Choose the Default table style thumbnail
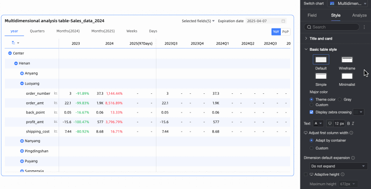Viewport: 371px width, 189px height. tap(321, 60)
